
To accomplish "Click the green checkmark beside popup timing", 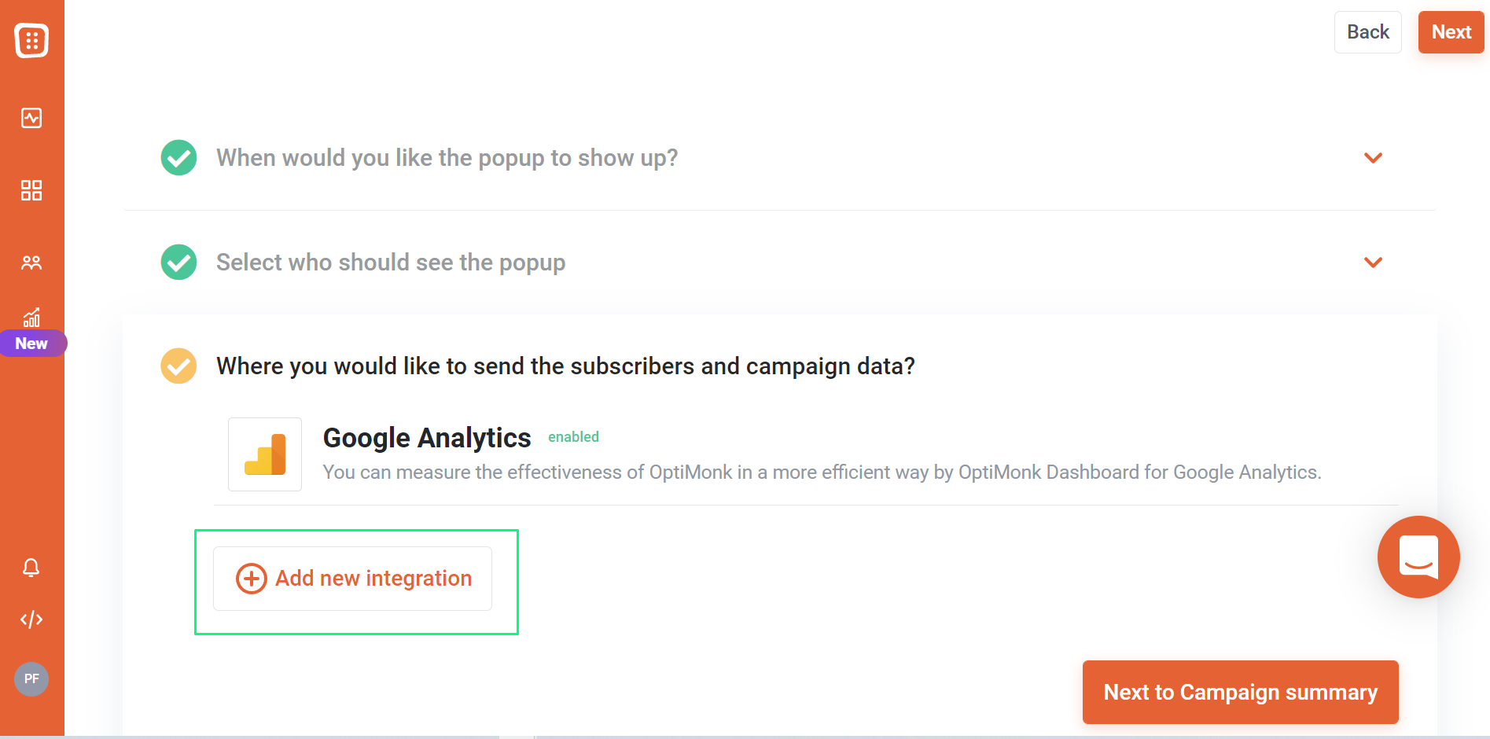I will [179, 158].
